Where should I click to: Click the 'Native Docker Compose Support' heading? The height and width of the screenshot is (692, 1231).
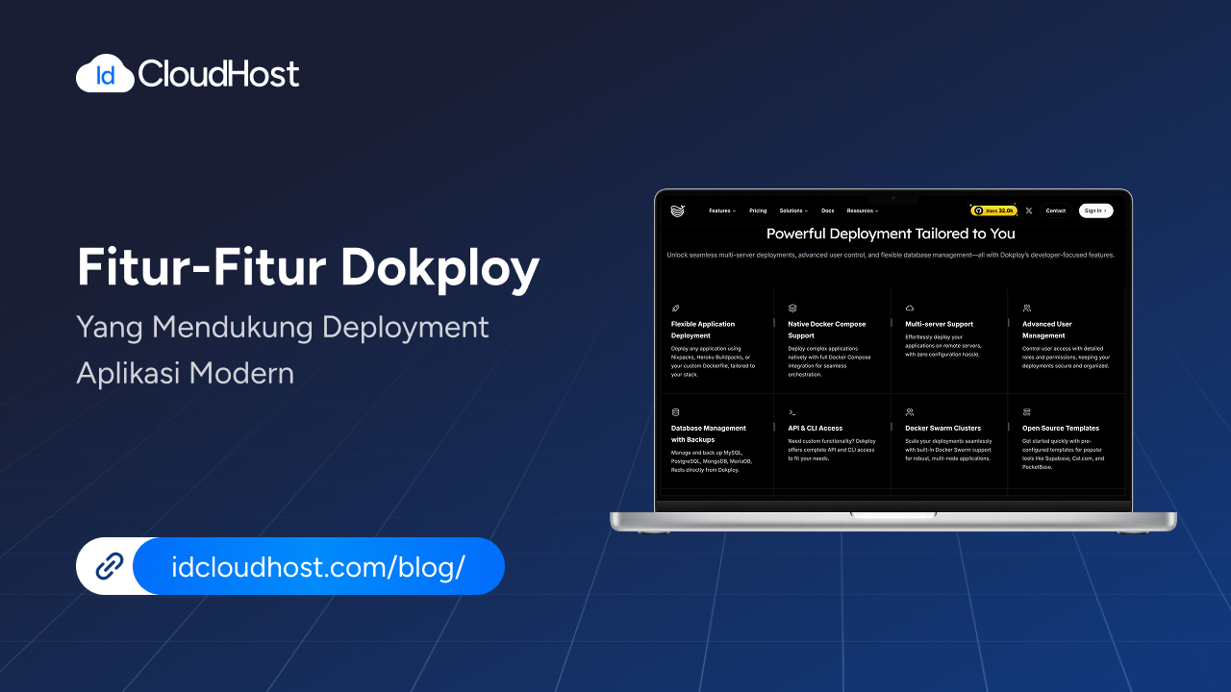tap(827, 330)
